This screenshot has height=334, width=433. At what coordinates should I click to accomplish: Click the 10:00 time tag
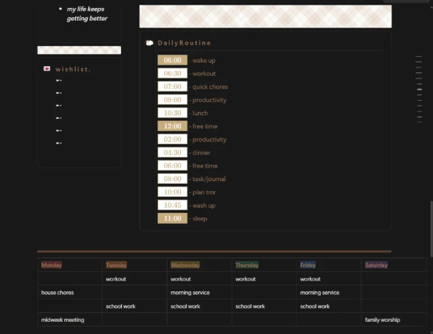tap(173, 192)
